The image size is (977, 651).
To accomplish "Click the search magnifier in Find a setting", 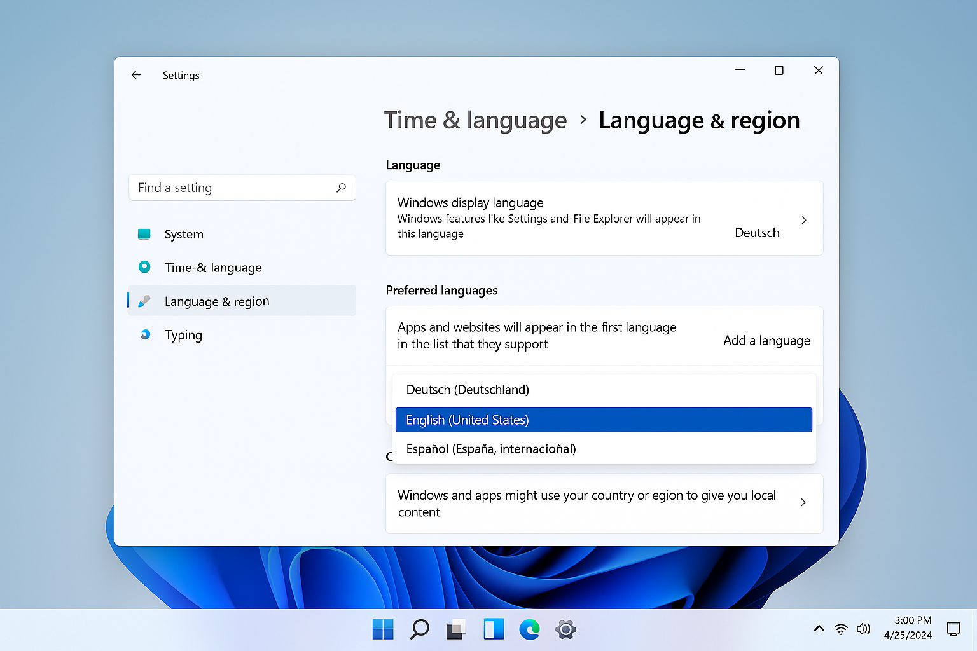I will point(342,188).
